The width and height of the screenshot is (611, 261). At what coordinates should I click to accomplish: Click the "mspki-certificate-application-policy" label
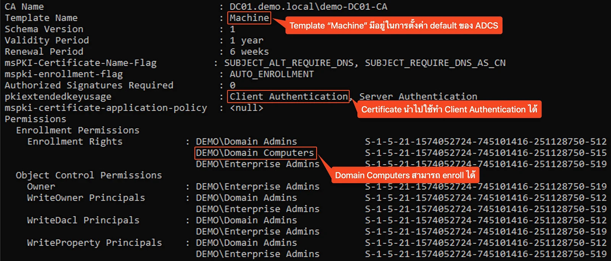tap(106, 108)
